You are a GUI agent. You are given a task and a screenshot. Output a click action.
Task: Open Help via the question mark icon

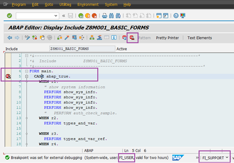[176, 15]
